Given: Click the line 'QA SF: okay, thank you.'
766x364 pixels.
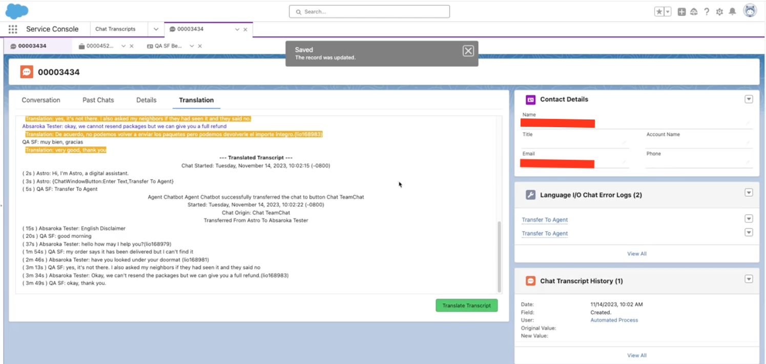Looking at the screenshot, I should click(x=65, y=283).
